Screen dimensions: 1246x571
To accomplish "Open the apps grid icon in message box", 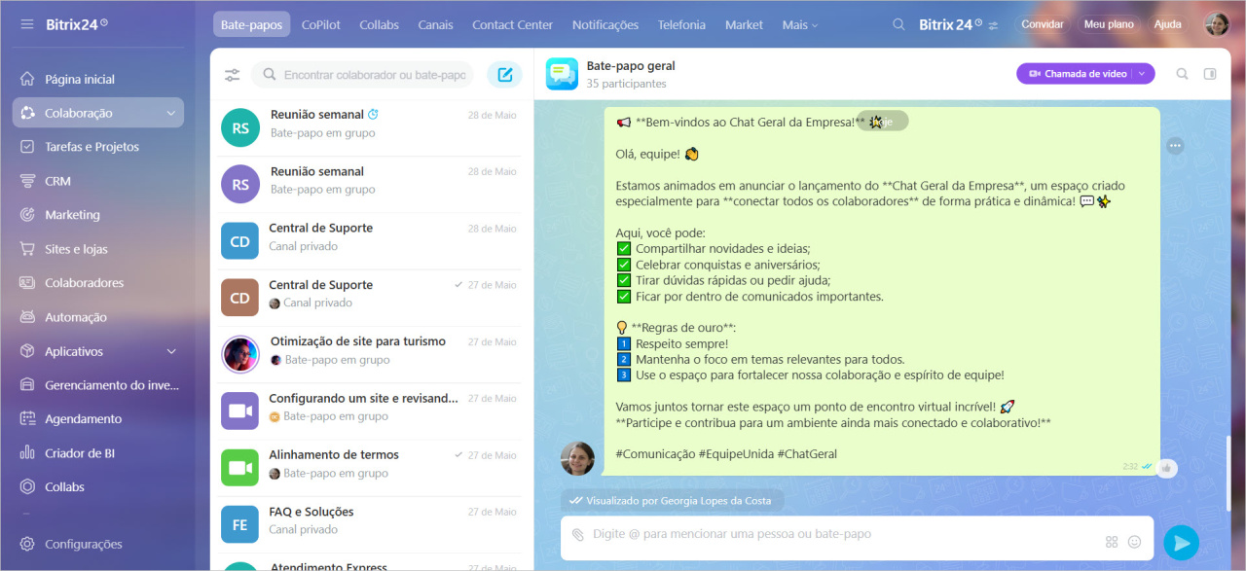I will pyautogui.click(x=1112, y=542).
